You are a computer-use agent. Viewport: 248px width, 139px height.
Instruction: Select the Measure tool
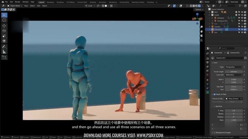tap(4, 52)
